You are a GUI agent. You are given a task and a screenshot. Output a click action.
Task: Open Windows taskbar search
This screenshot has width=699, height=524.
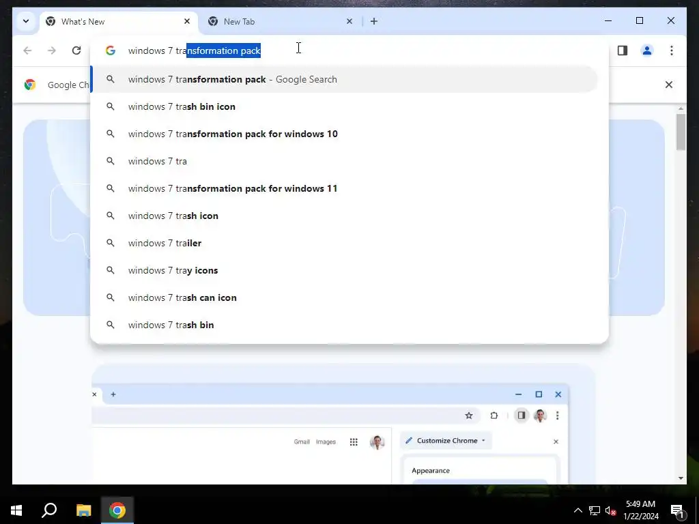(49, 510)
